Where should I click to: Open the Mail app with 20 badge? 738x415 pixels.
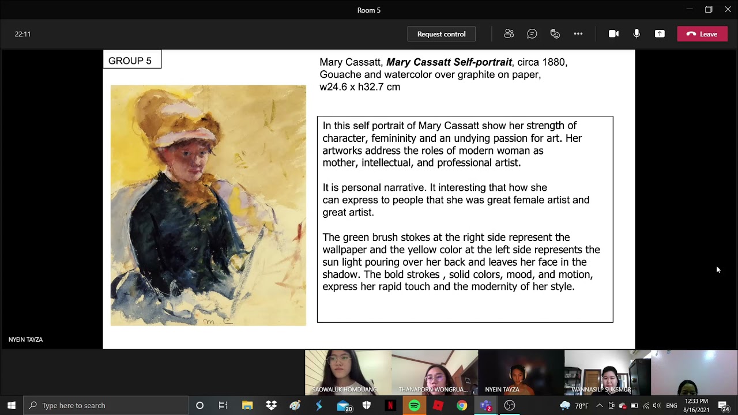pyautogui.click(x=344, y=405)
